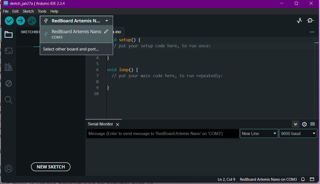Click the Arduino logo in title bar
The image size is (320, 184).
point(6,3)
